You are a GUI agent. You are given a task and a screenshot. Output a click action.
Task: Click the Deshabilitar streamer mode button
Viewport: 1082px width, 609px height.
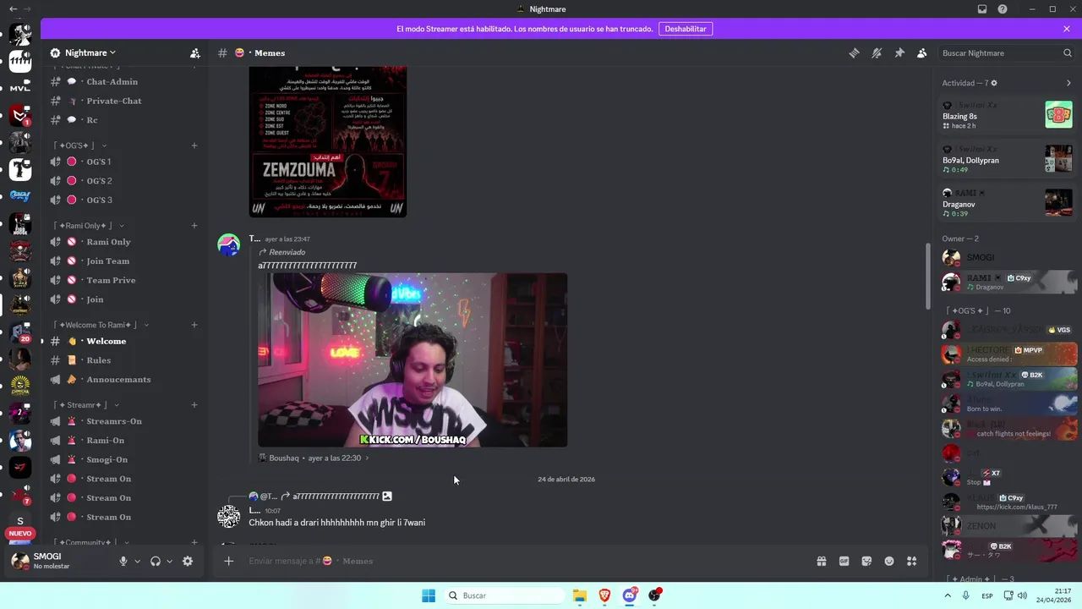686,29
